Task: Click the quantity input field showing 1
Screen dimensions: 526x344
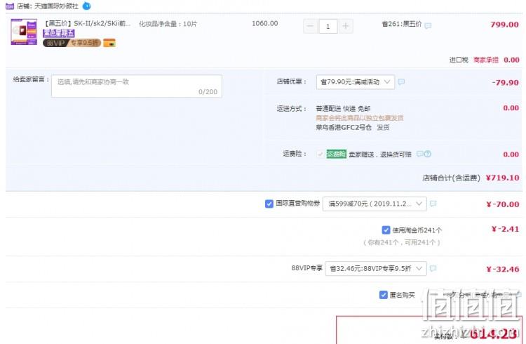Action: 328,26
